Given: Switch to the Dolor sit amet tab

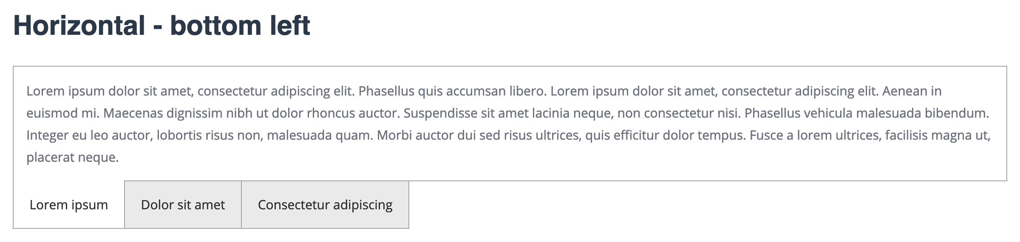Looking at the screenshot, I should tap(183, 205).
